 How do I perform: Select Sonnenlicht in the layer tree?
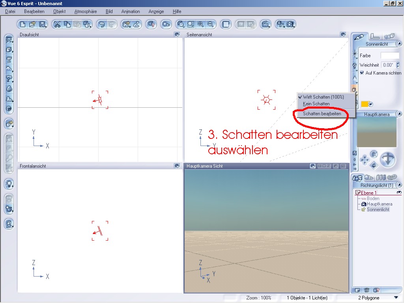point(378,209)
